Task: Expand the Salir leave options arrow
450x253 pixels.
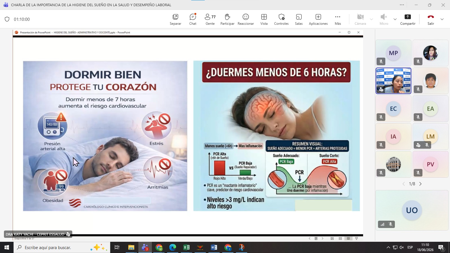Action: tap(442, 19)
